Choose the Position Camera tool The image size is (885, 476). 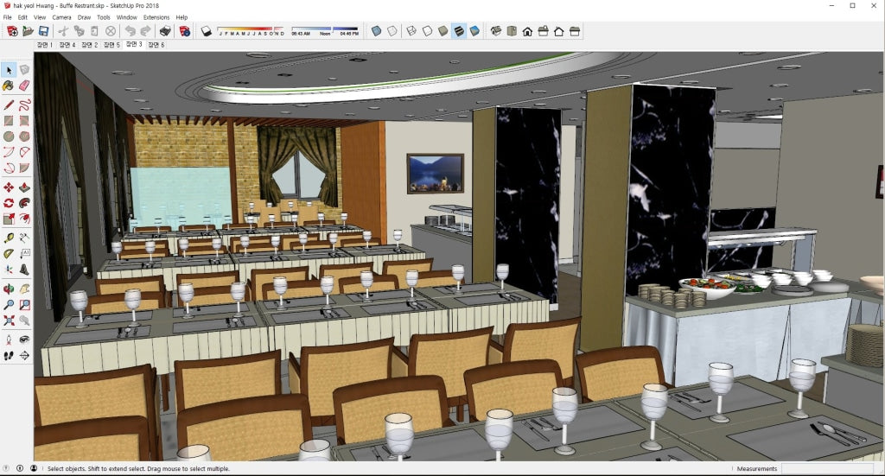coord(9,340)
